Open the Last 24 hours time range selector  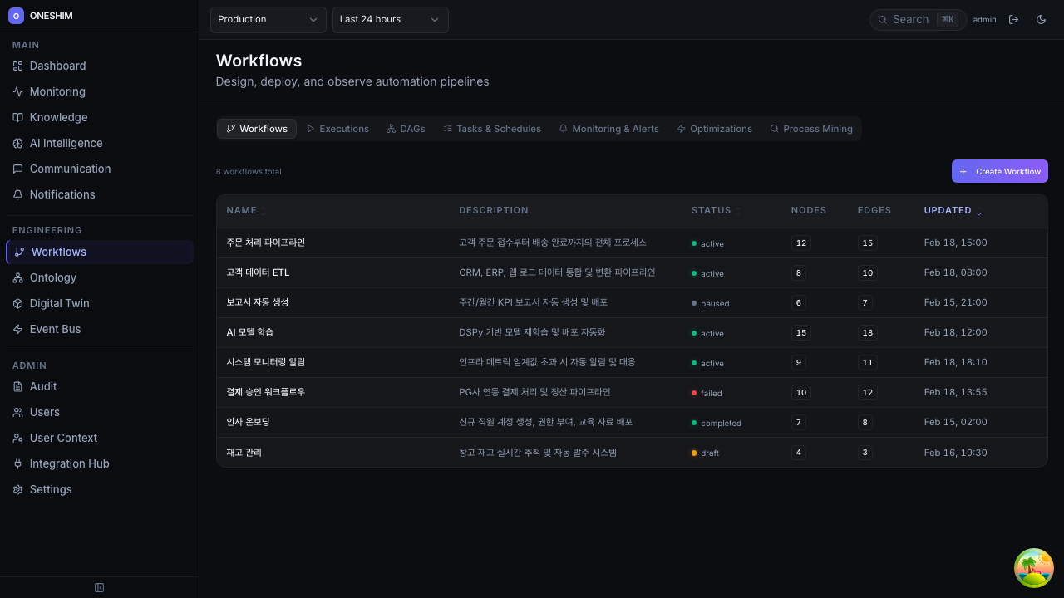[x=390, y=19]
